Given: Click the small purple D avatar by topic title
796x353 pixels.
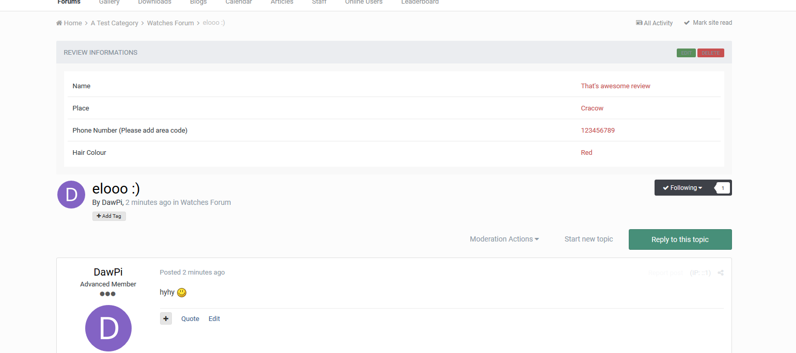Looking at the screenshot, I should click(x=71, y=195).
